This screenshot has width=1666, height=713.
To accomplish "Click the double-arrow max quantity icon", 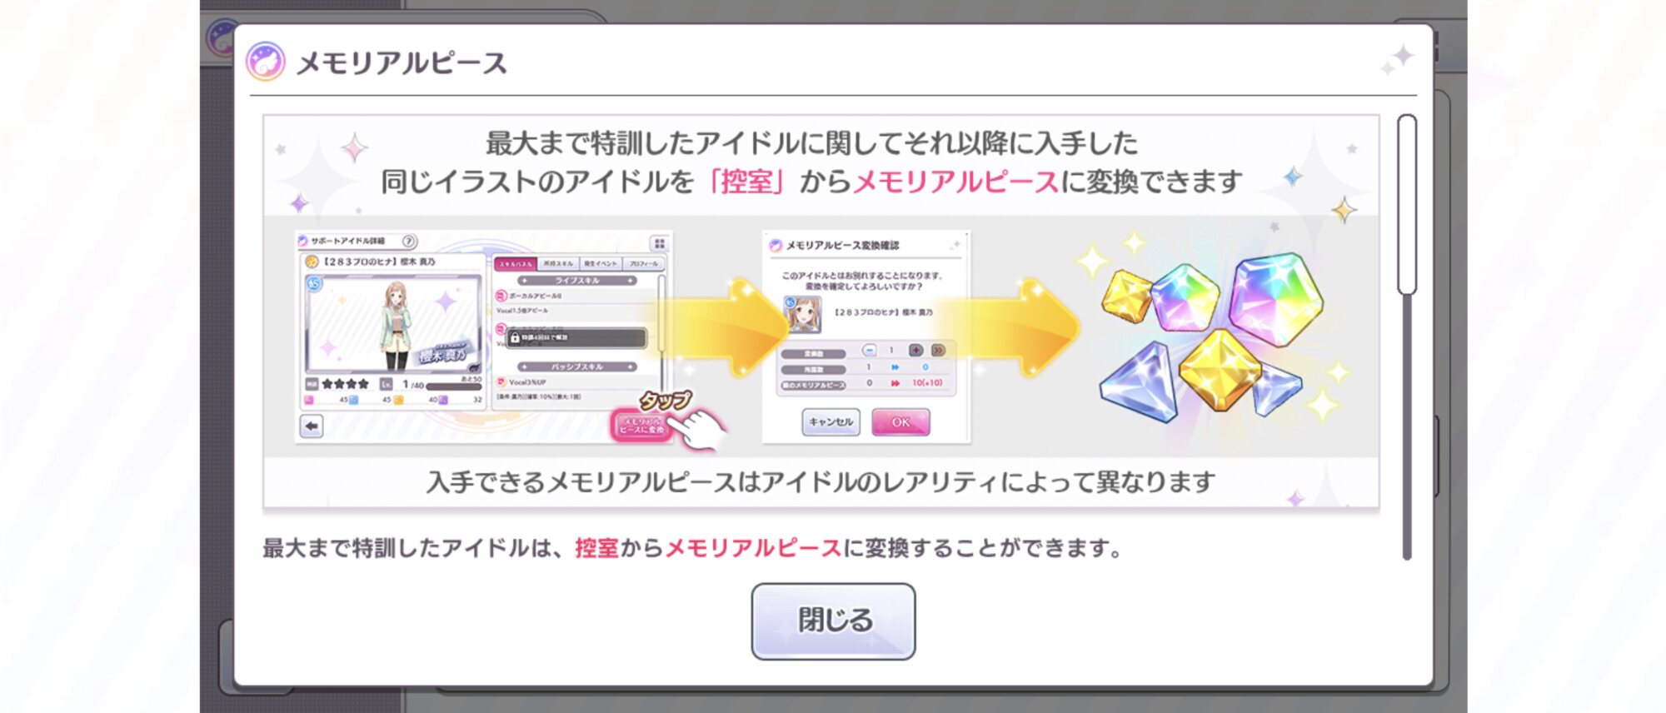I will [938, 351].
